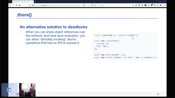Click the uBlock red shield extension icon
The width and height of the screenshot is (175, 98).
click(x=151, y=5)
